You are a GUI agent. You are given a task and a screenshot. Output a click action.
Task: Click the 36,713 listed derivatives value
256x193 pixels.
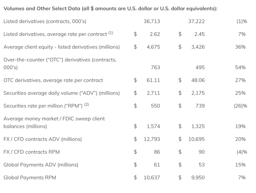click(152, 21)
